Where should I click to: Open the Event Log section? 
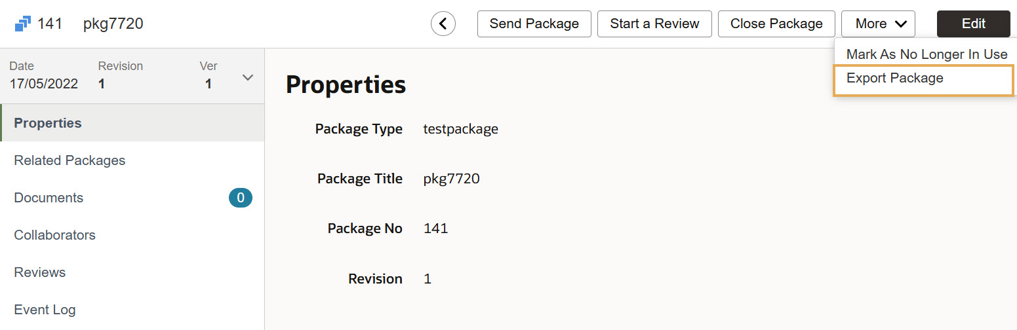(45, 310)
